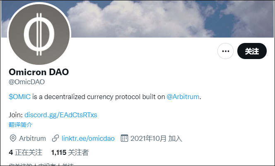Click 翻译简介 to translate the bio
The height and width of the screenshot is (166, 275).
pyautogui.click(x=21, y=125)
